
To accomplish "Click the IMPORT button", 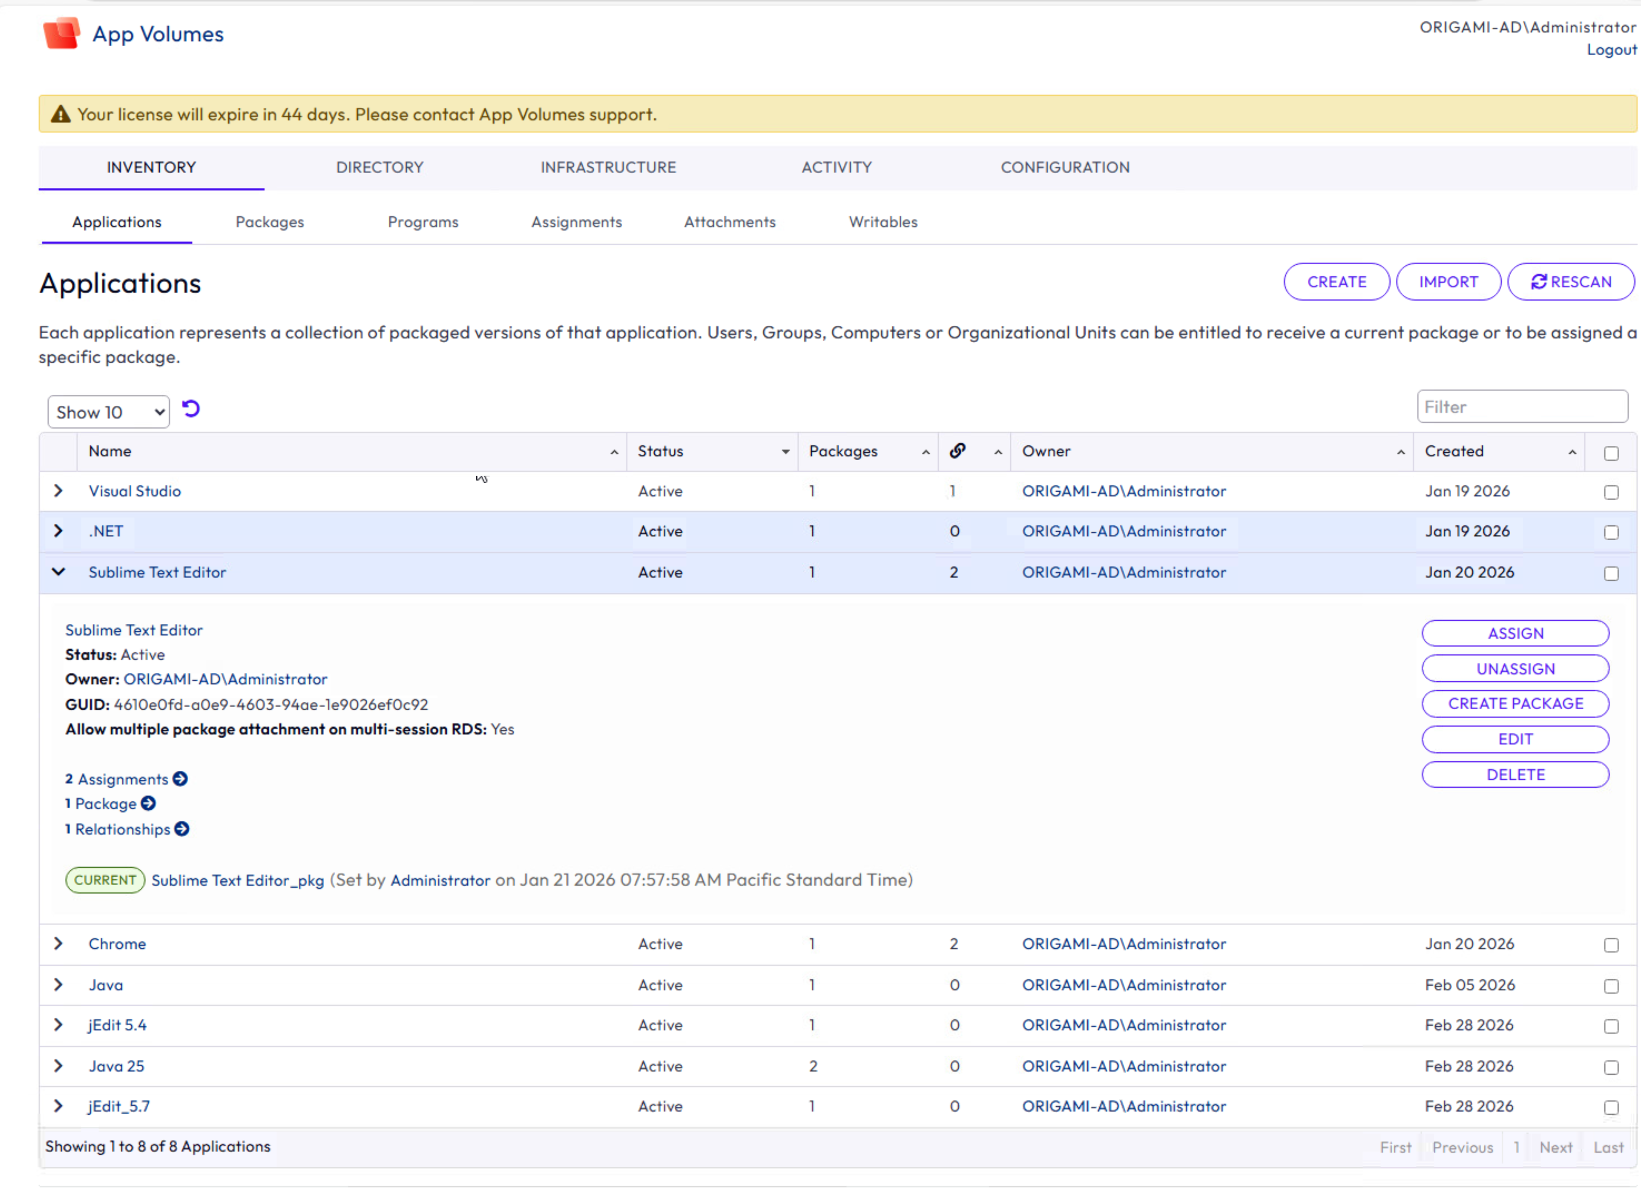I will (x=1449, y=282).
